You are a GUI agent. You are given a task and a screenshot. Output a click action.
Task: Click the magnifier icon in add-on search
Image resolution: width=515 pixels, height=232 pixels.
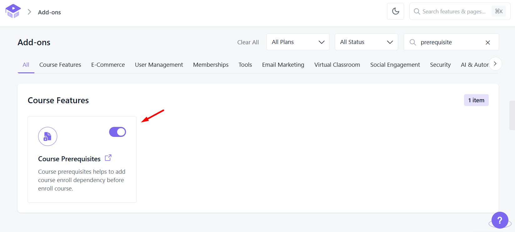(413, 42)
